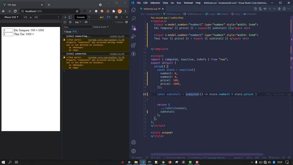Open the Windows Start menu
Viewport: 293px width, 165px height.
[3, 162]
